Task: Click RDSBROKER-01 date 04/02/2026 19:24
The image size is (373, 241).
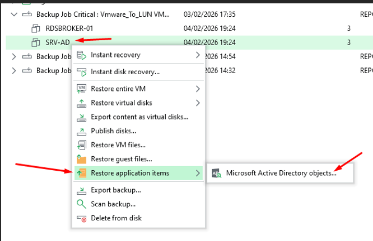Action: [x=209, y=28]
